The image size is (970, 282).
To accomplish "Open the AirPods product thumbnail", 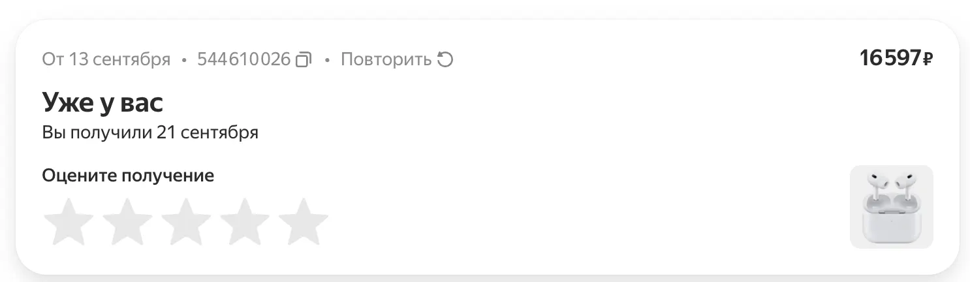I will point(891,207).
